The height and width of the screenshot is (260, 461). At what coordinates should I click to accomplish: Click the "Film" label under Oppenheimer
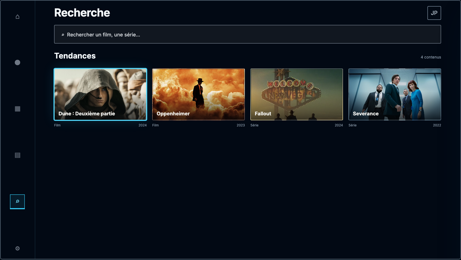click(x=156, y=125)
